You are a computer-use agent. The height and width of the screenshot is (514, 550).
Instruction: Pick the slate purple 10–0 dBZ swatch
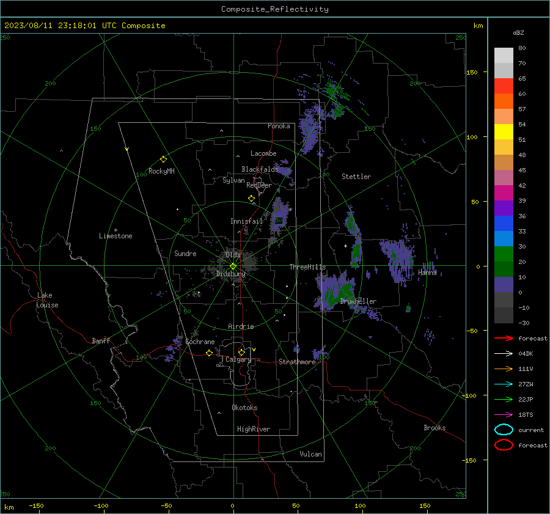click(504, 285)
